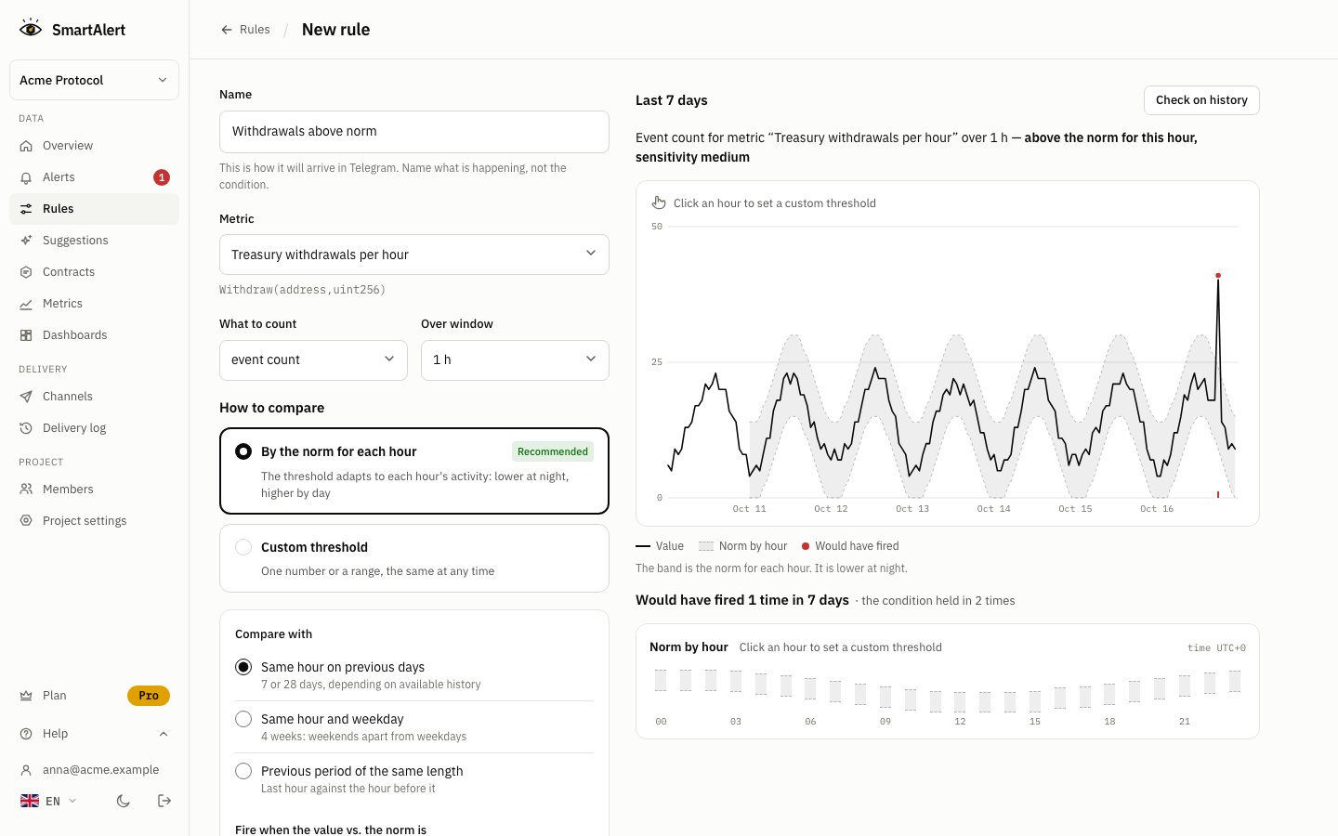
Task: Click the log out icon
Action: pos(164,801)
